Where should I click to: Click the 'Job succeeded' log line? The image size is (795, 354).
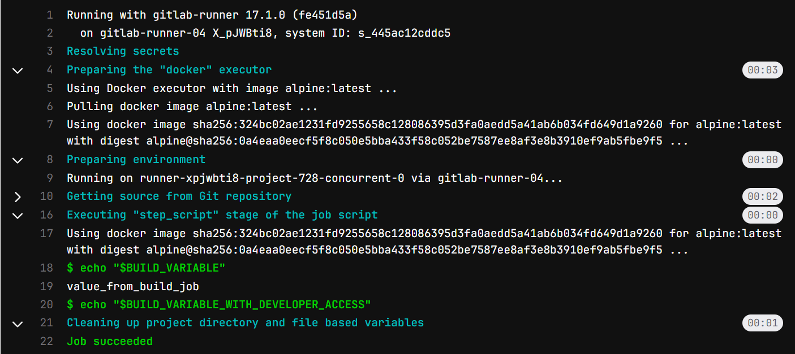coord(110,341)
